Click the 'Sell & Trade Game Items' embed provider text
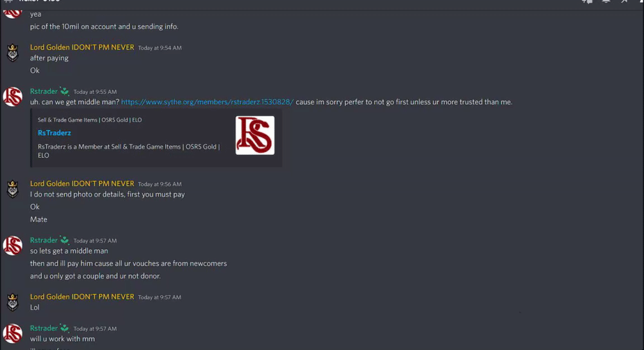644x350 pixels. click(x=90, y=120)
